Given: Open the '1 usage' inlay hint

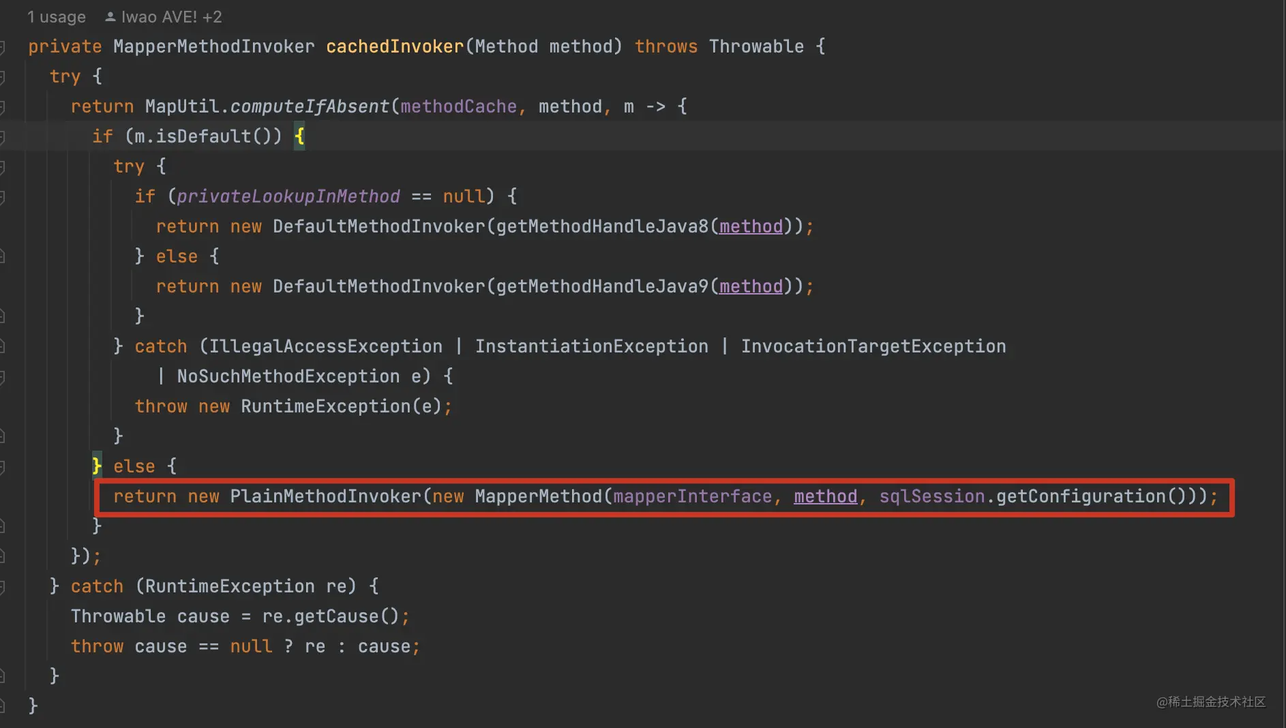Looking at the screenshot, I should (x=56, y=17).
